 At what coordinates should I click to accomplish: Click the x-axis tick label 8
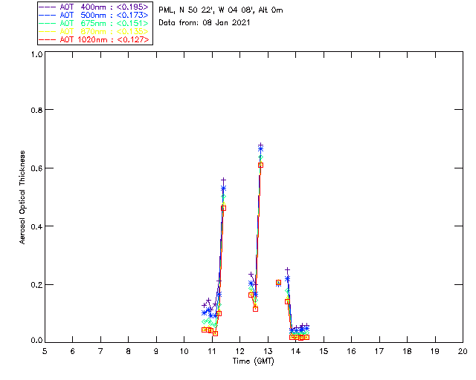[129, 351]
